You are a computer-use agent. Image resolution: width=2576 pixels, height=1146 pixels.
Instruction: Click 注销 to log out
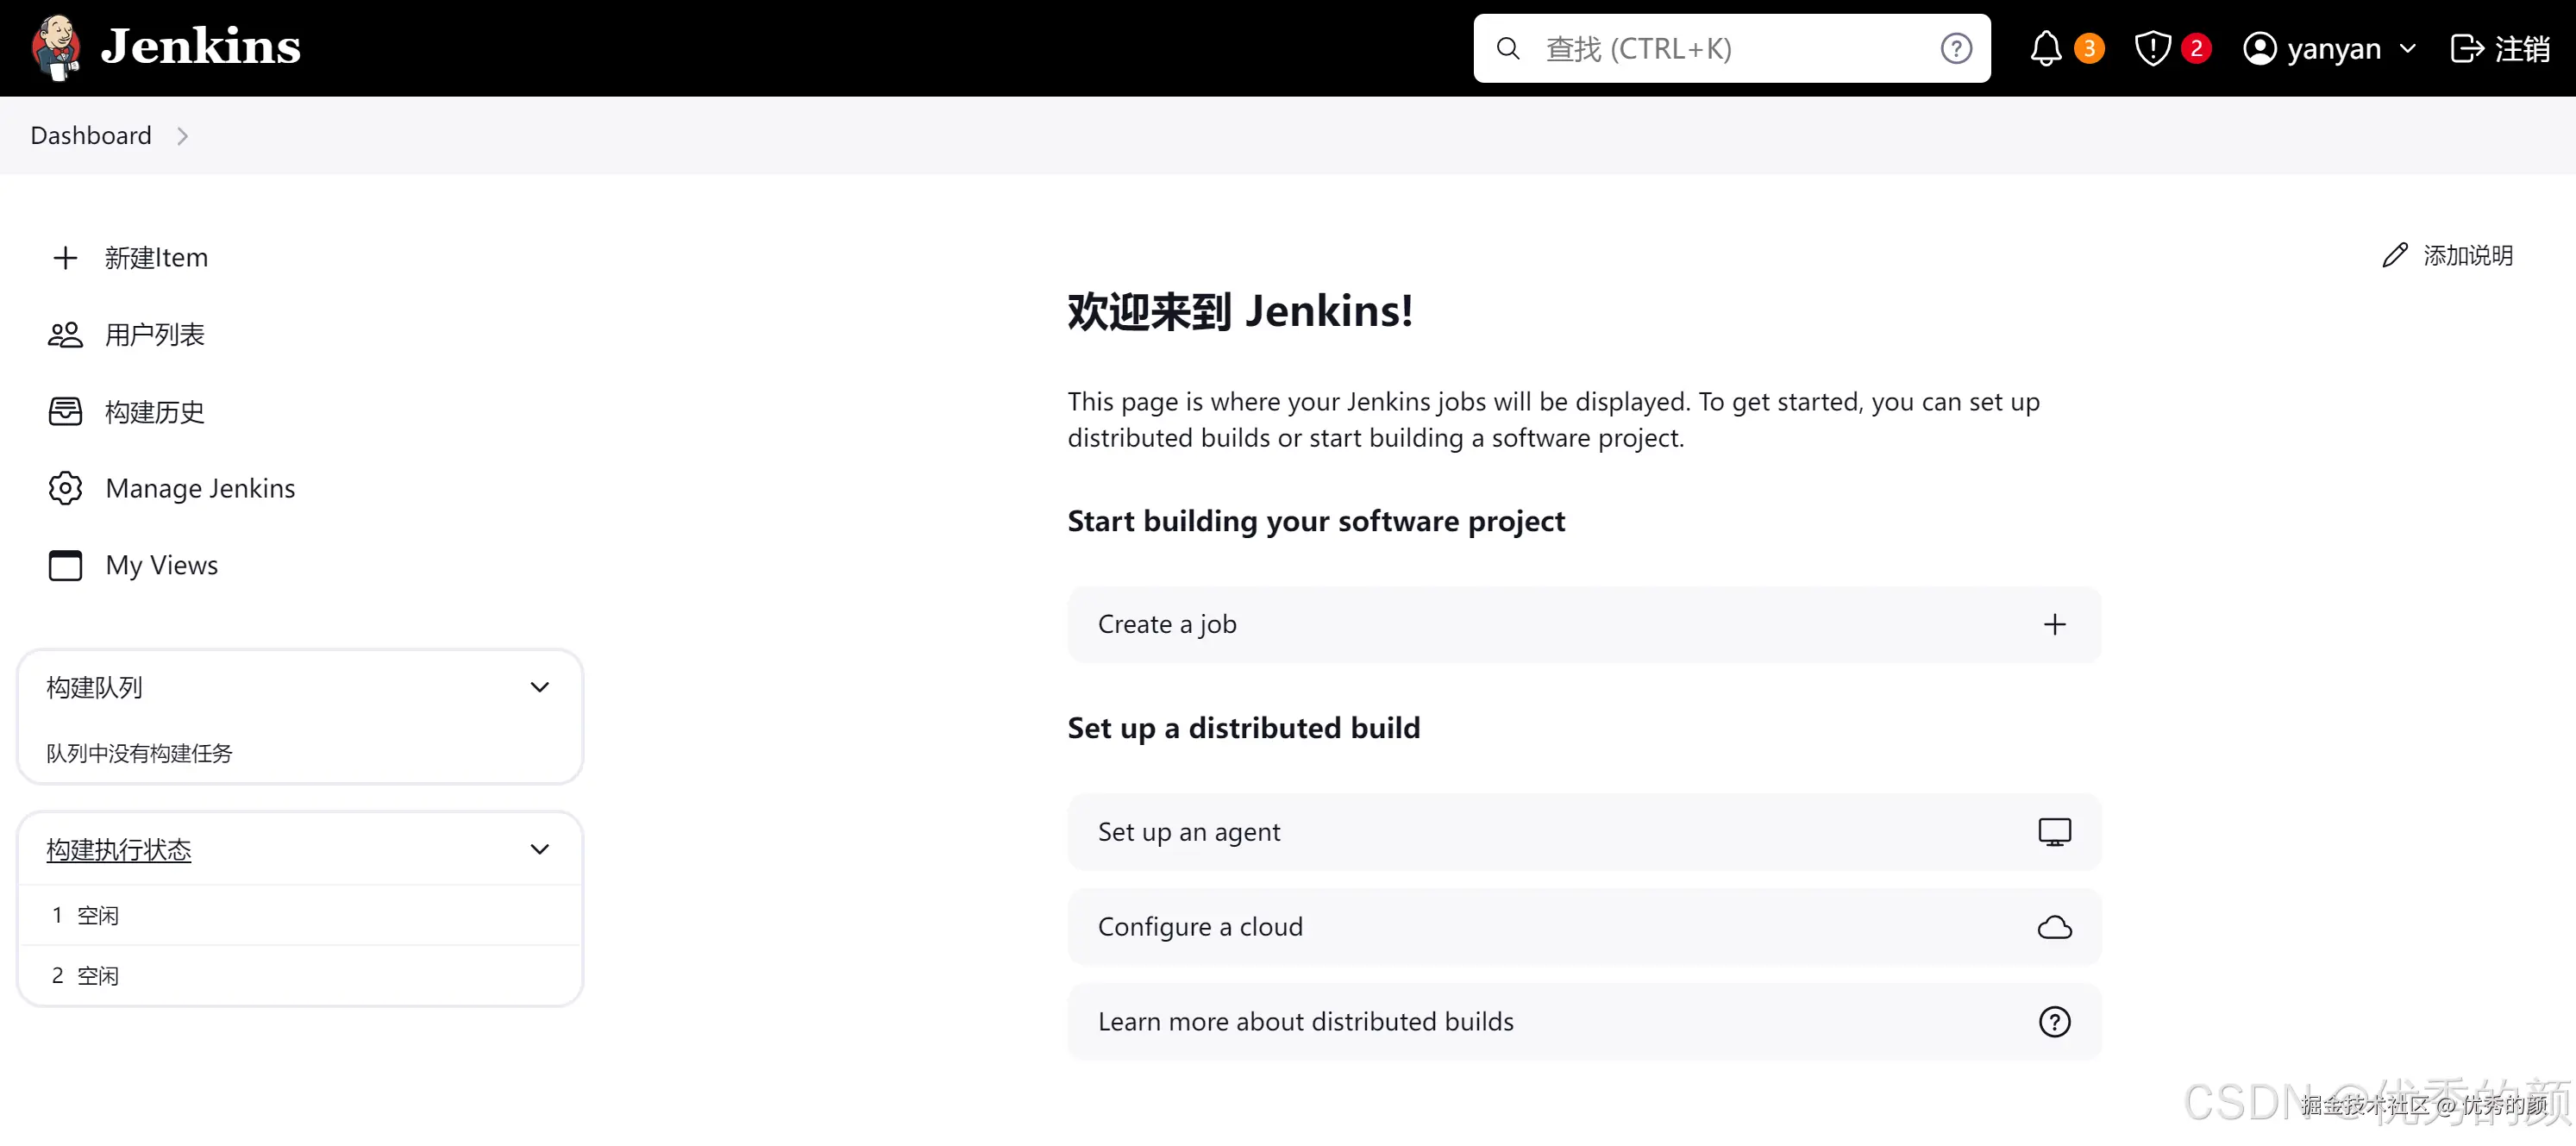(x=2501, y=48)
